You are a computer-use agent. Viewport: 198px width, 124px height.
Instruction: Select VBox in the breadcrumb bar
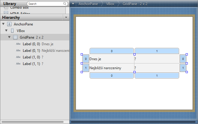tap(110, 4)
